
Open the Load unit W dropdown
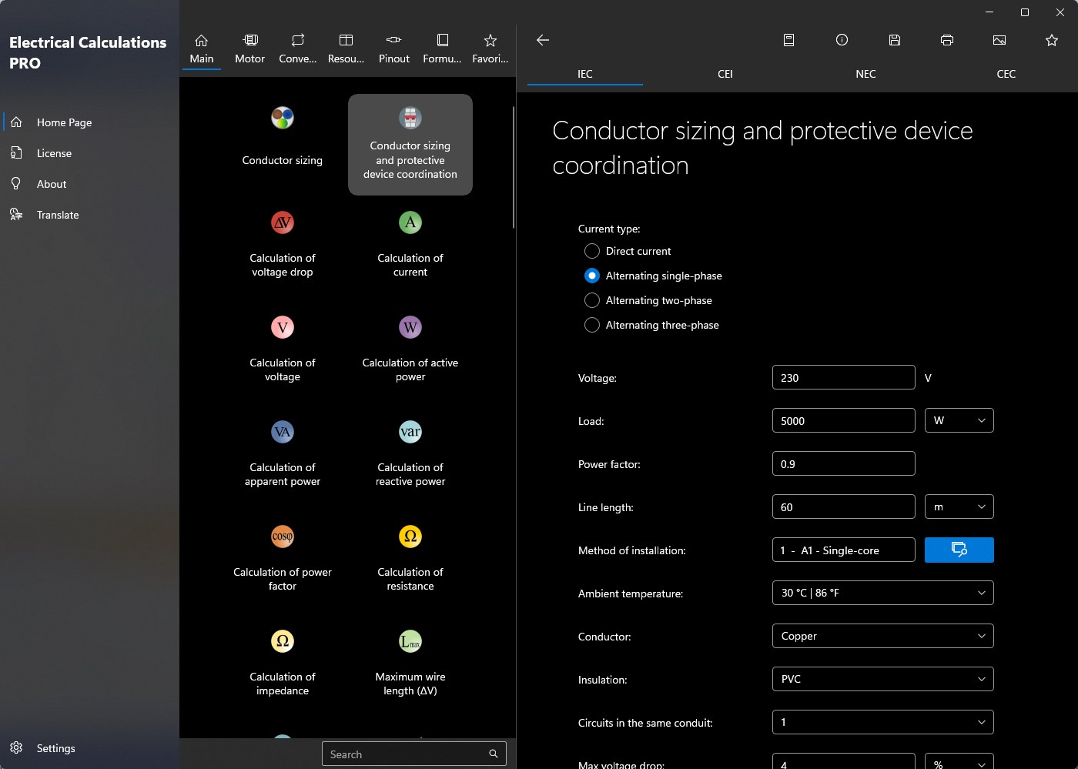pyautogui.click(x=959, y=420)
